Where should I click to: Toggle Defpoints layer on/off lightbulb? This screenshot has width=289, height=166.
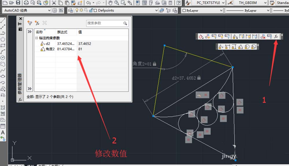coord(77,10)
